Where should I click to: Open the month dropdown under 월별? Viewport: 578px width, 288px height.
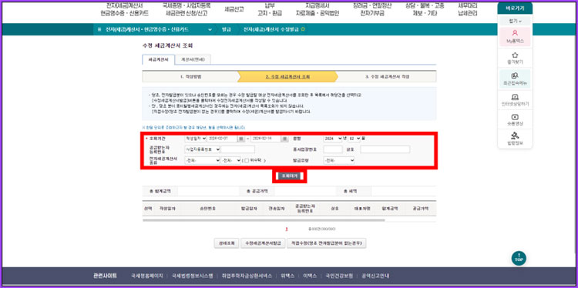355,139
